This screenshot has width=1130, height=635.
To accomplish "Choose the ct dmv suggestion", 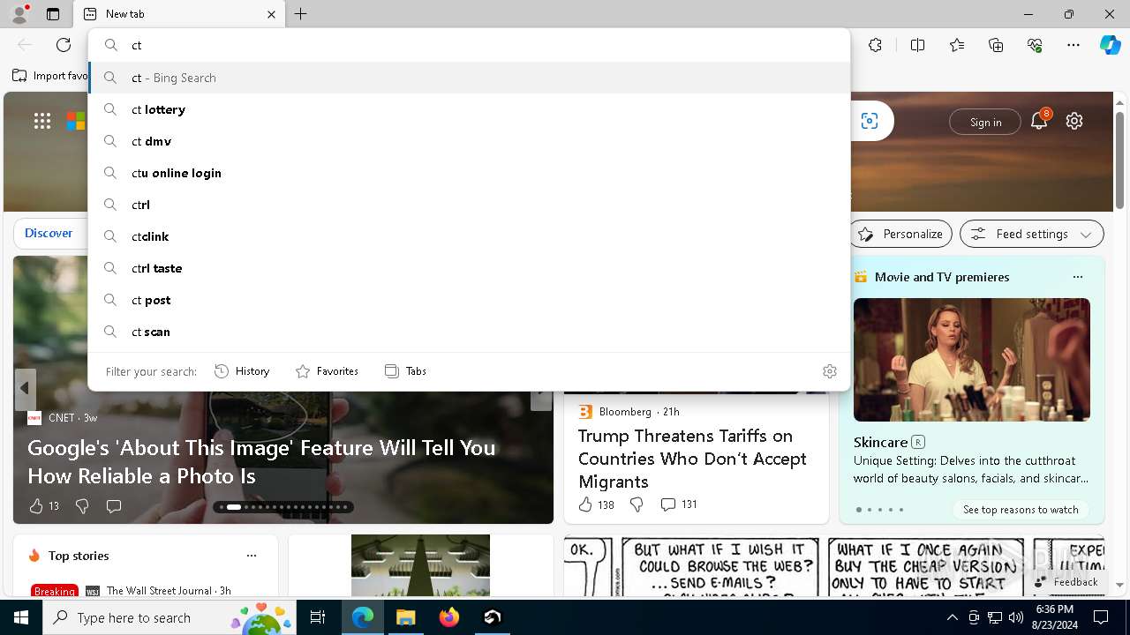I will pyautogui.click(x=470, y=141).
